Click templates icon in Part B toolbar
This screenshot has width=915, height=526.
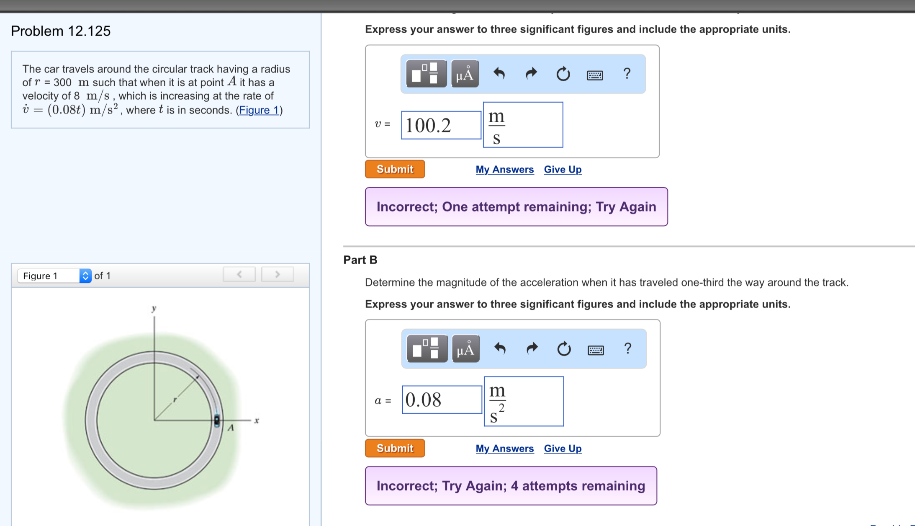[427, 348]
